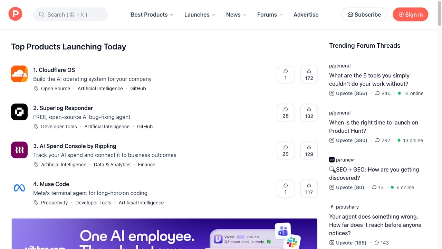Click the Product Hunt logo
442x249 pixels.
tap(16, 14)
